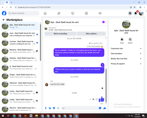Open Ginger conversation in the list
The width and height of the screenshot is (147, 118).
20,76
